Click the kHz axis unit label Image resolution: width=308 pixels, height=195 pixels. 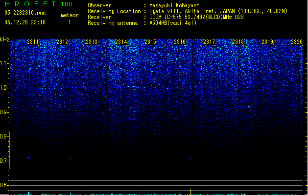4,39
